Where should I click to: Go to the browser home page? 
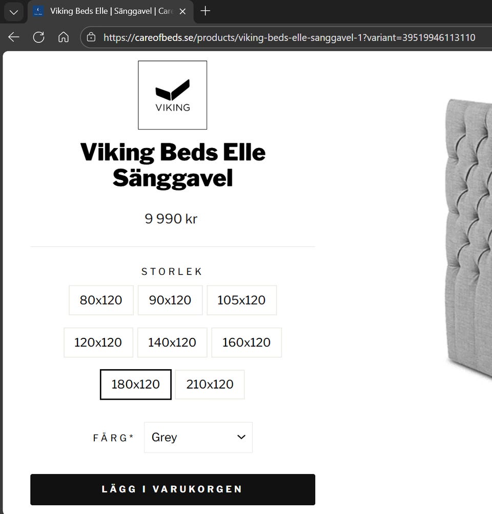click(64, 37)
